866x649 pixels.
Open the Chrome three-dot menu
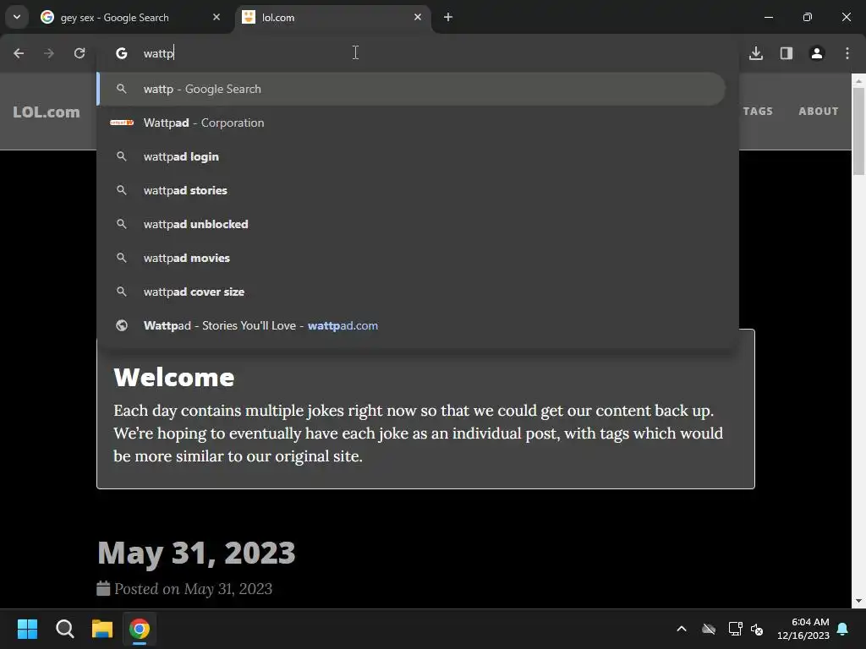coord(847,53)
